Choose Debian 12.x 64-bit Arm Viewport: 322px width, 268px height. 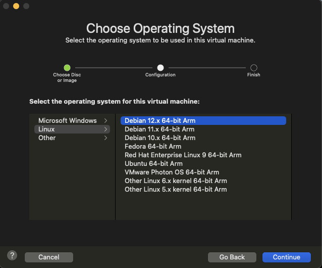click(160, 121)
